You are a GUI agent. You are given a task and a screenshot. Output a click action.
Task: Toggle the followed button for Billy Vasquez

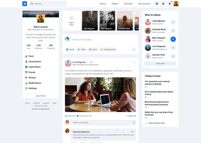pyautogui.click(x=173, y=39)
